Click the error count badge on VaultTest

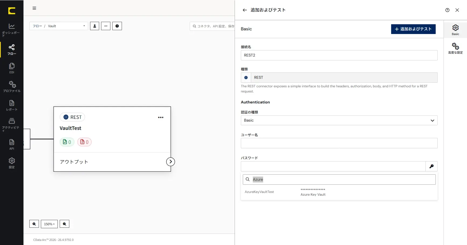84,142
